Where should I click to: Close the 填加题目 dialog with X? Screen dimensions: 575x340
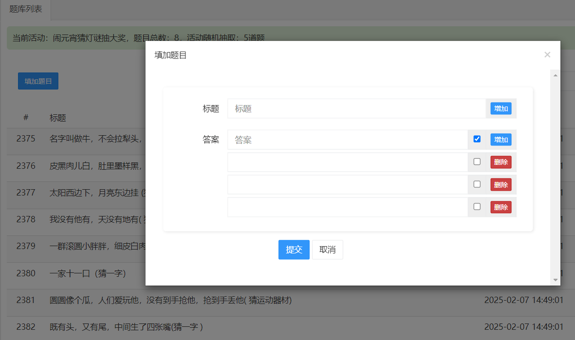click(547, 54)
